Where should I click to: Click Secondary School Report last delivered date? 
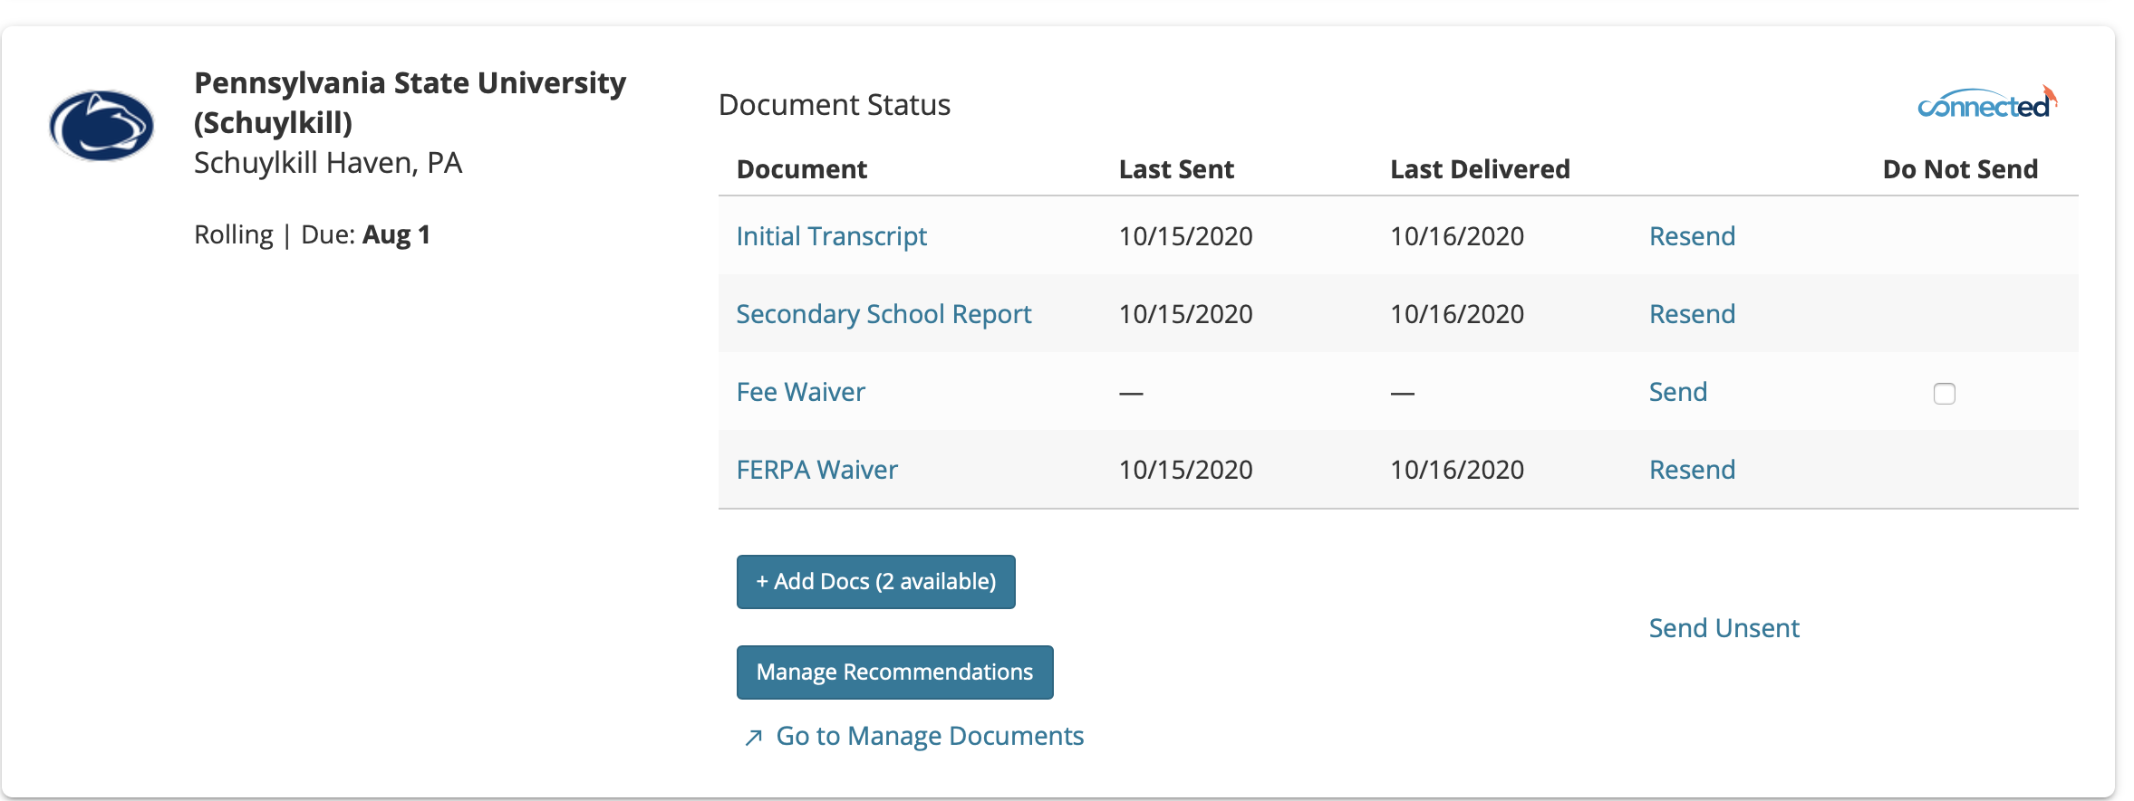(x=1457, y=314)
